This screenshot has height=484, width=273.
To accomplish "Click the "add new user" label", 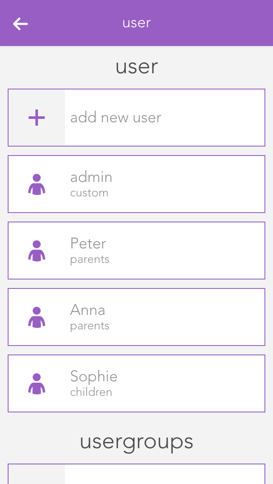I will tap(116, 118).
